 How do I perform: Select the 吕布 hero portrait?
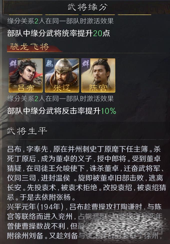pyautogui.click(x=25, y=75)
